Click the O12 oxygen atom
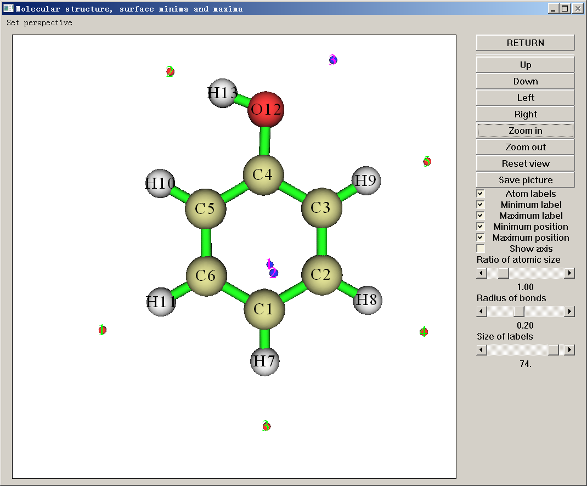This screenshot has width=587, height=486. coord(266,109)
